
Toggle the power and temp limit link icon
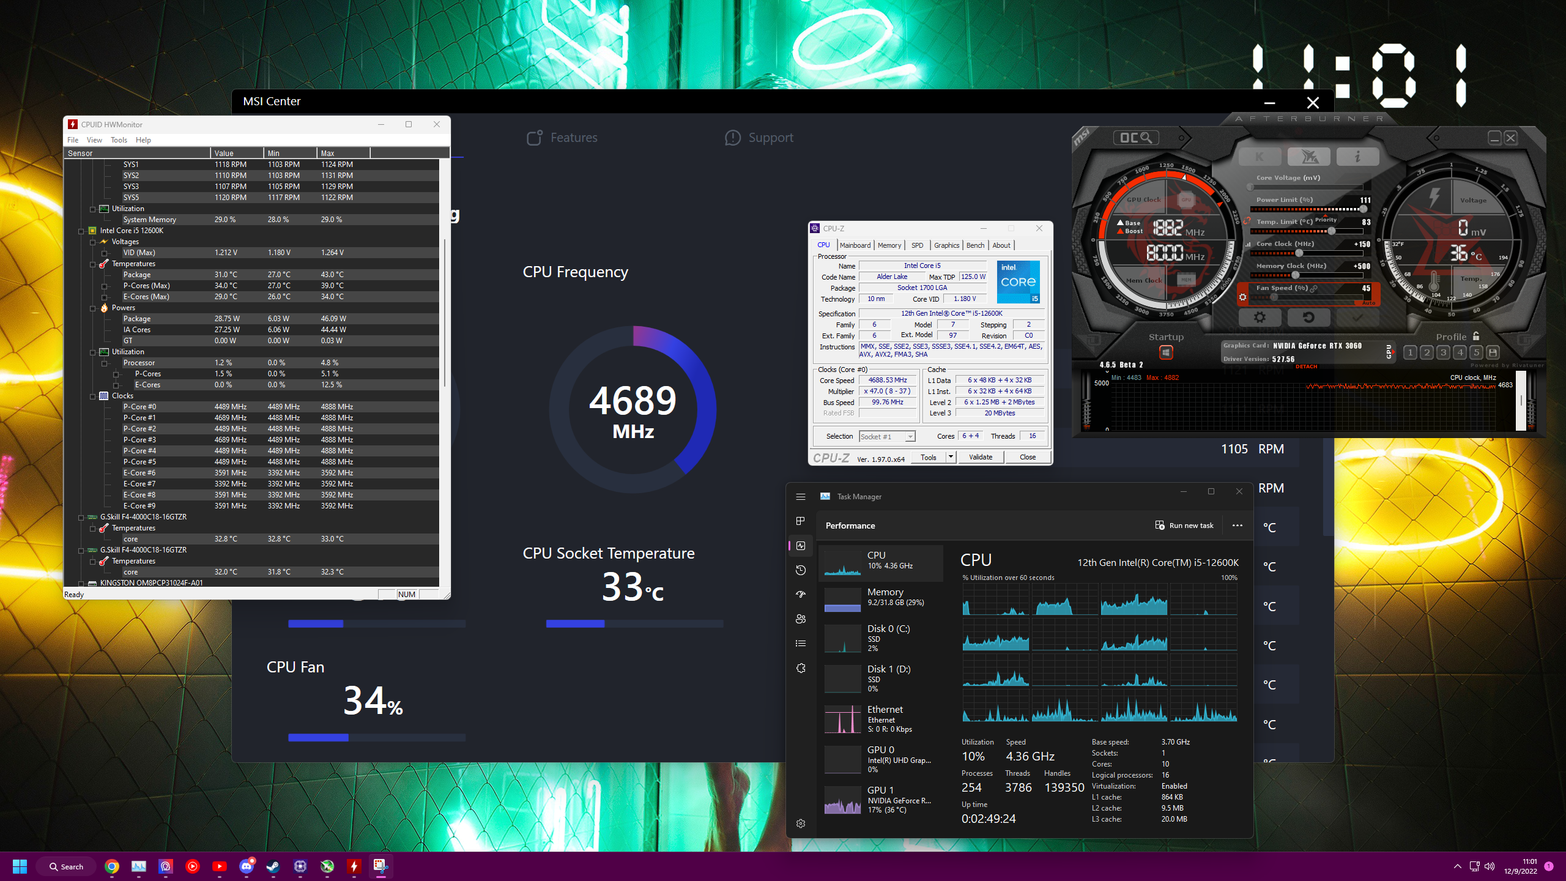1246,221
